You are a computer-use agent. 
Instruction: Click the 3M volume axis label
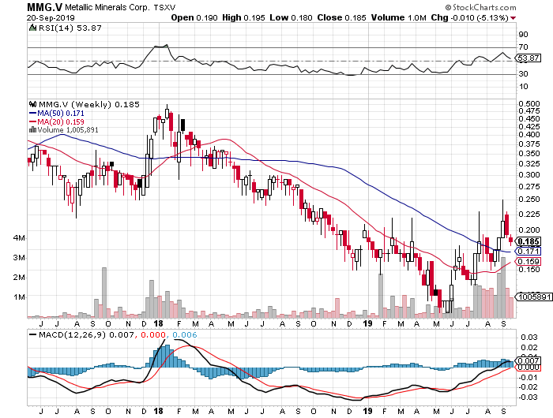tap(20, 258)
